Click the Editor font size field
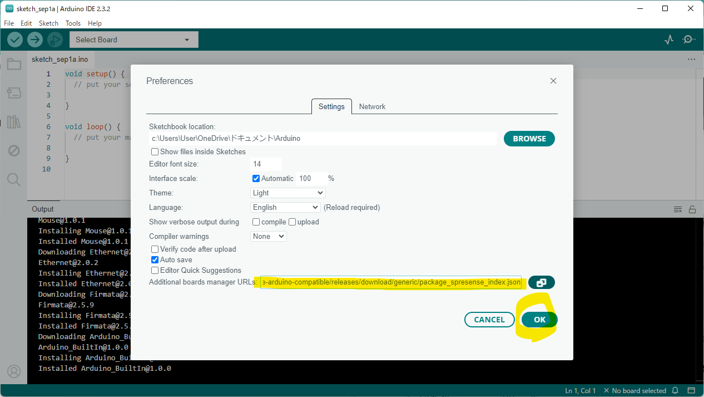This screenshot has height=397, width=704. 266,164
